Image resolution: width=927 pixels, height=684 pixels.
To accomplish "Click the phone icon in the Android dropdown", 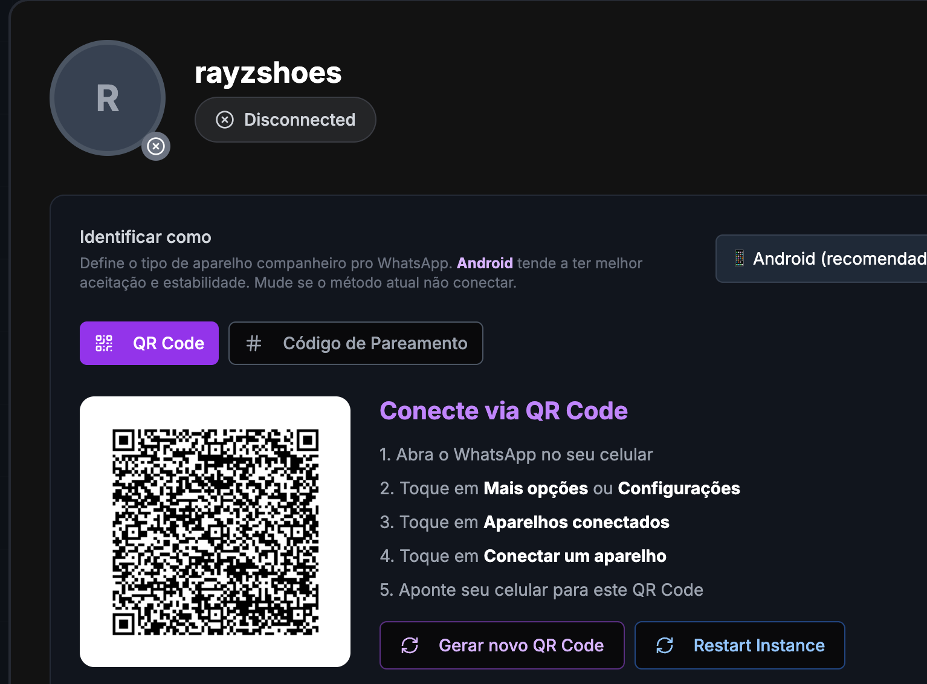I will 739,259.
